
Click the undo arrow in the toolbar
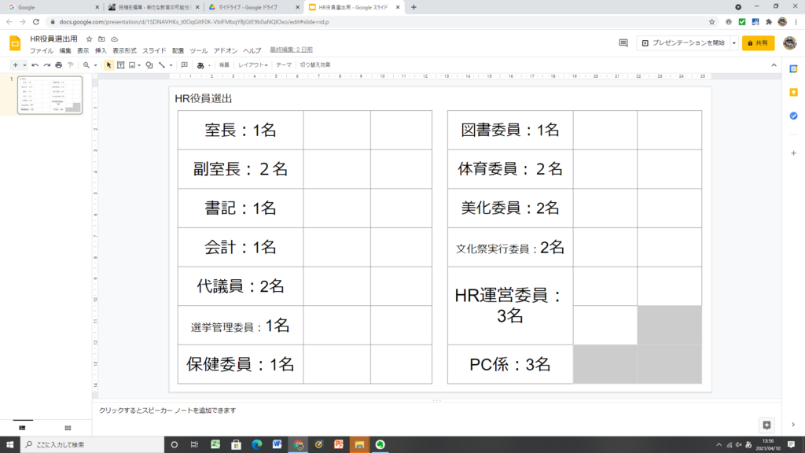(35, 65)
